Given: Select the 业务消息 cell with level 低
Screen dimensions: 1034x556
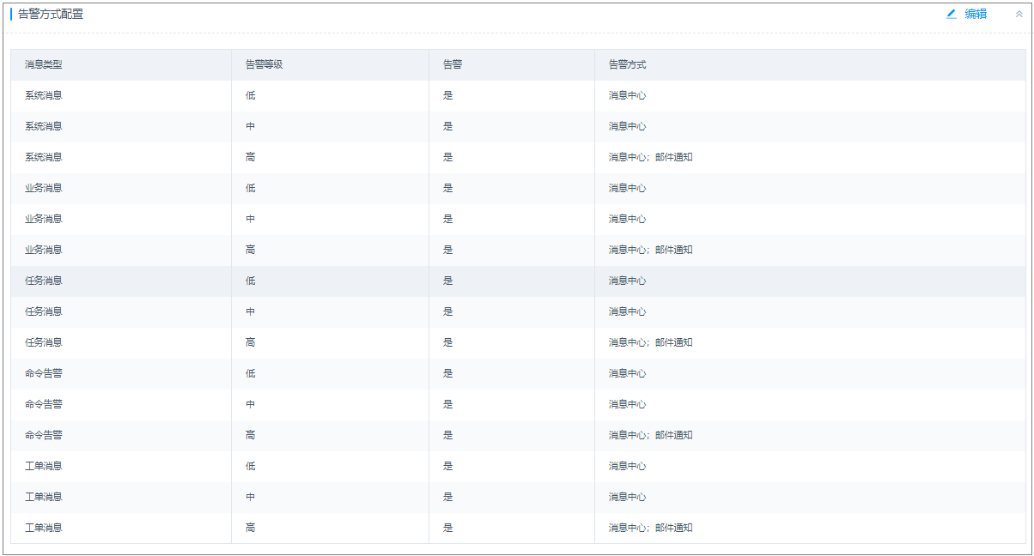Looking at the screenshot, I should (43, 188).
